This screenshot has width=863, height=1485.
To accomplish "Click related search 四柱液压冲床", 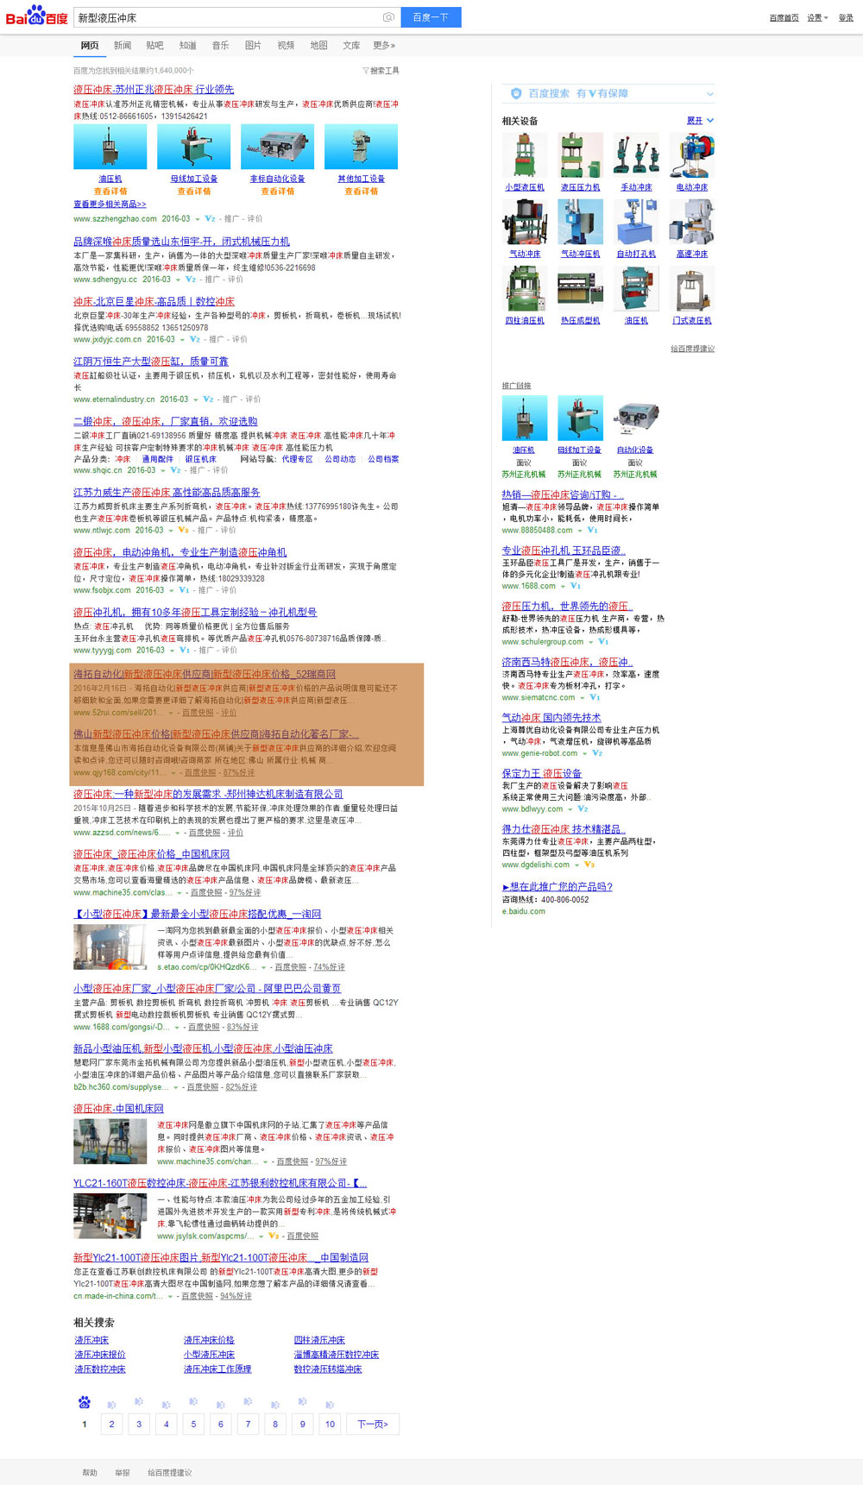I will (319, 1340).
